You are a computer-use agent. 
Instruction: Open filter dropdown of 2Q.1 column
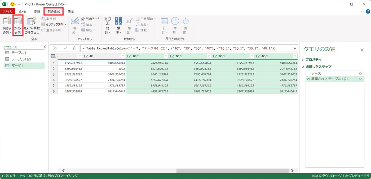[x=209, y=56]
